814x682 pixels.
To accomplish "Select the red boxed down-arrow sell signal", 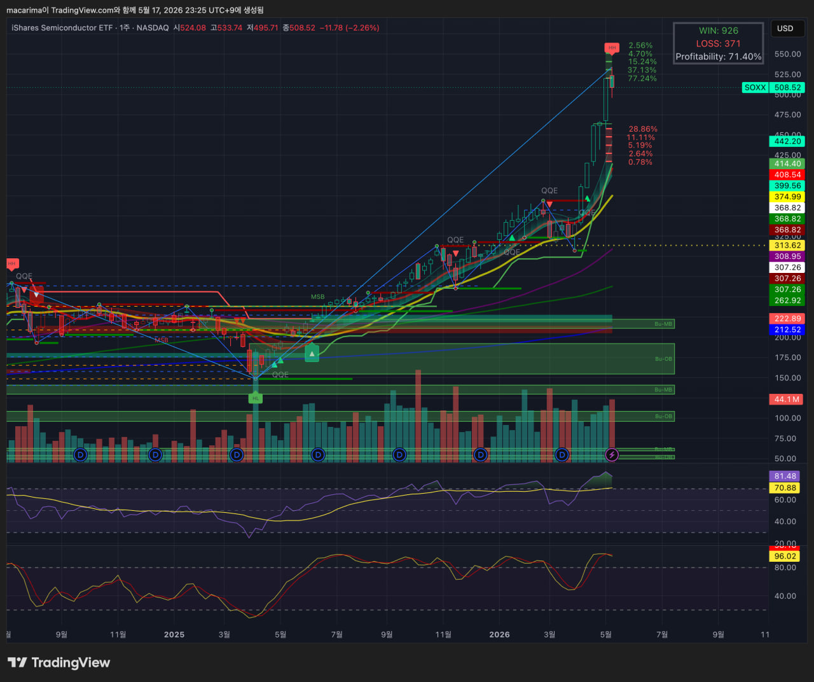I will [x=36, y=294].
